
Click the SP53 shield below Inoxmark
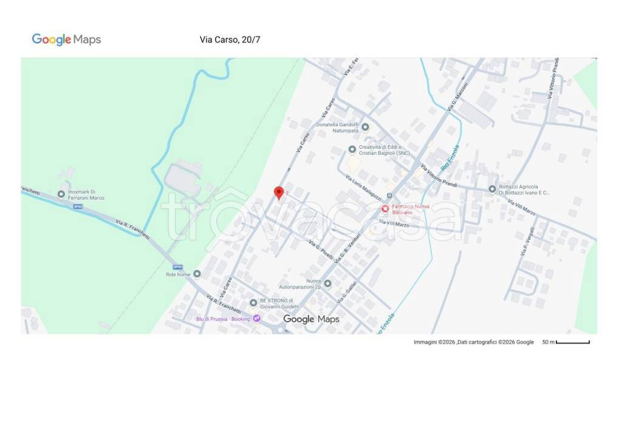pos(77,206)
